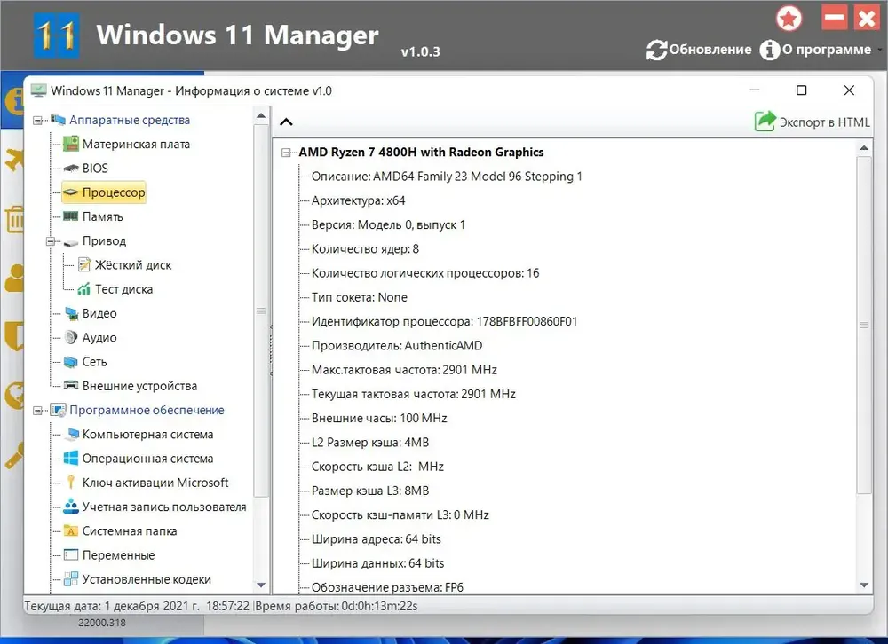Click the network icon beside Сеть
Image resolution: width=888 pixels, height=644 pixels.
pos(70,362)
